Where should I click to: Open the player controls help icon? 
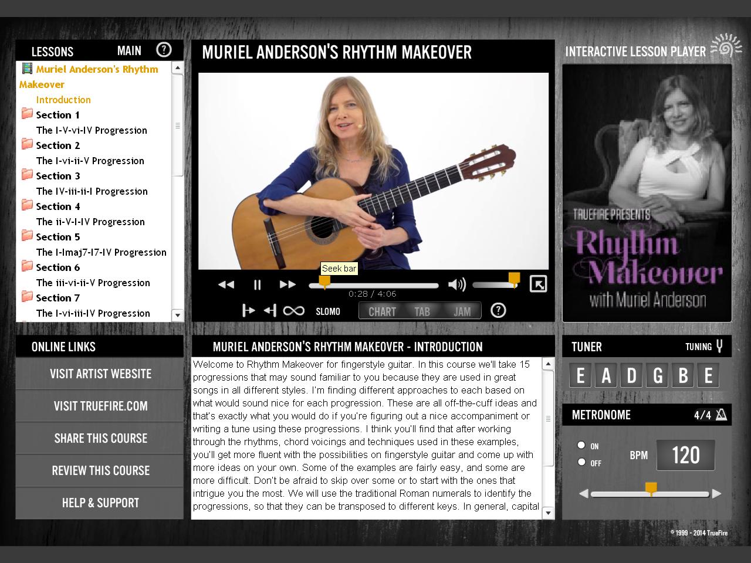click(498, 310)
